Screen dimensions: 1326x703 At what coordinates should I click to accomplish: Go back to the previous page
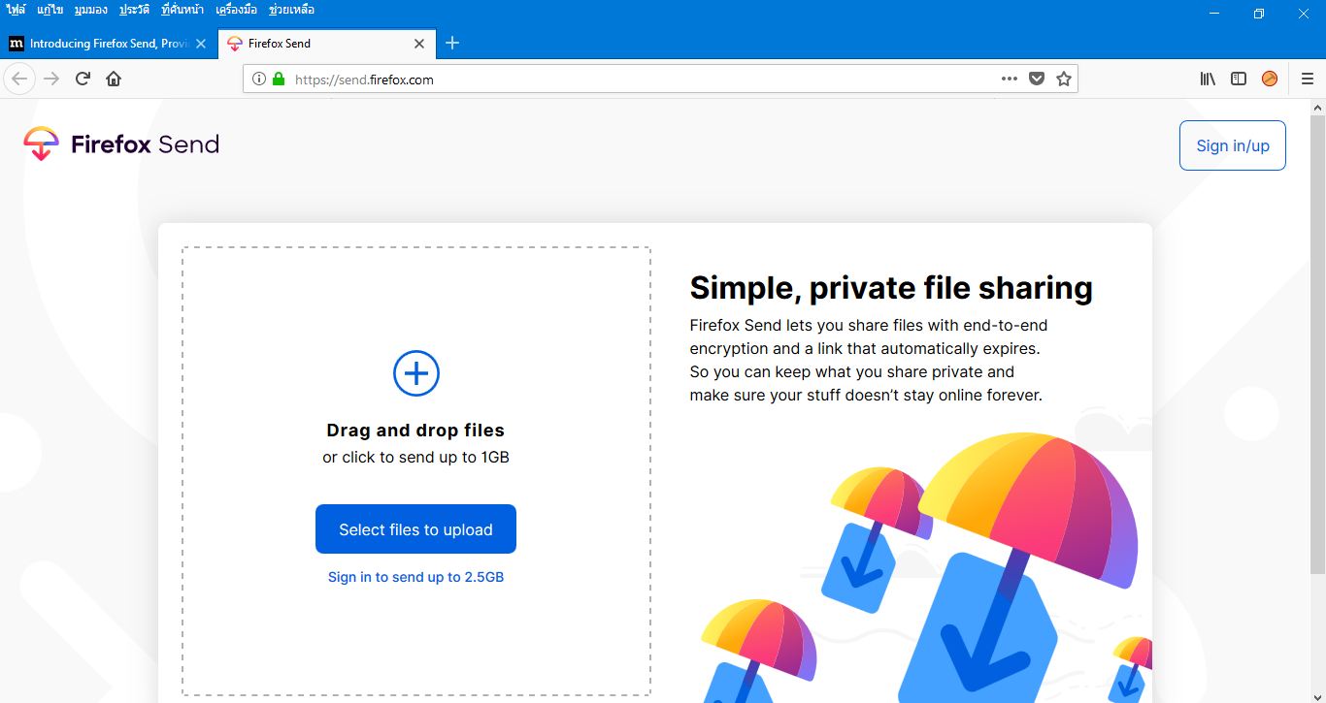(x=19, y=79)
